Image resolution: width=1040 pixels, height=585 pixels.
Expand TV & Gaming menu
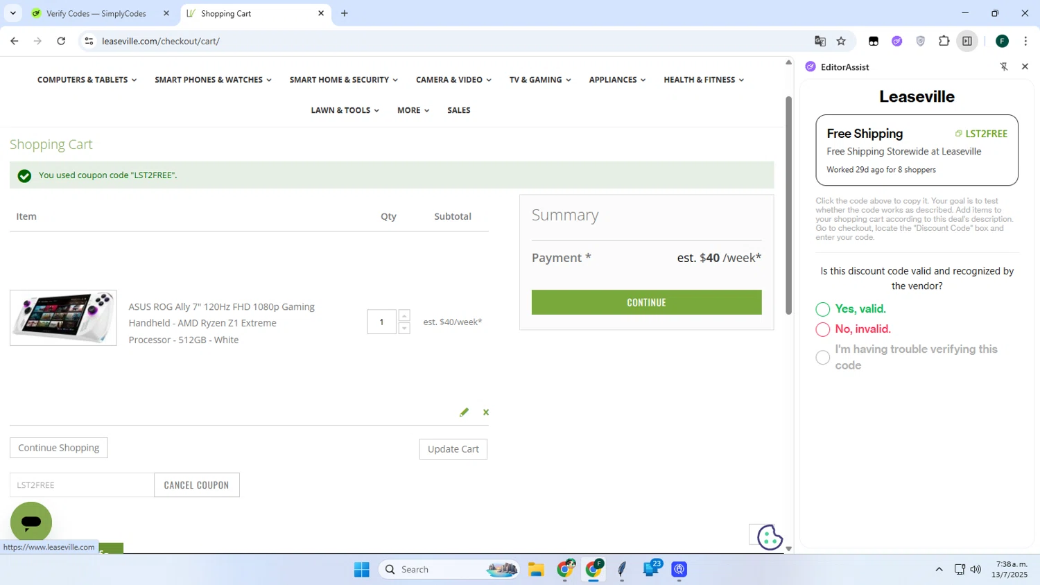click(540, 80)
